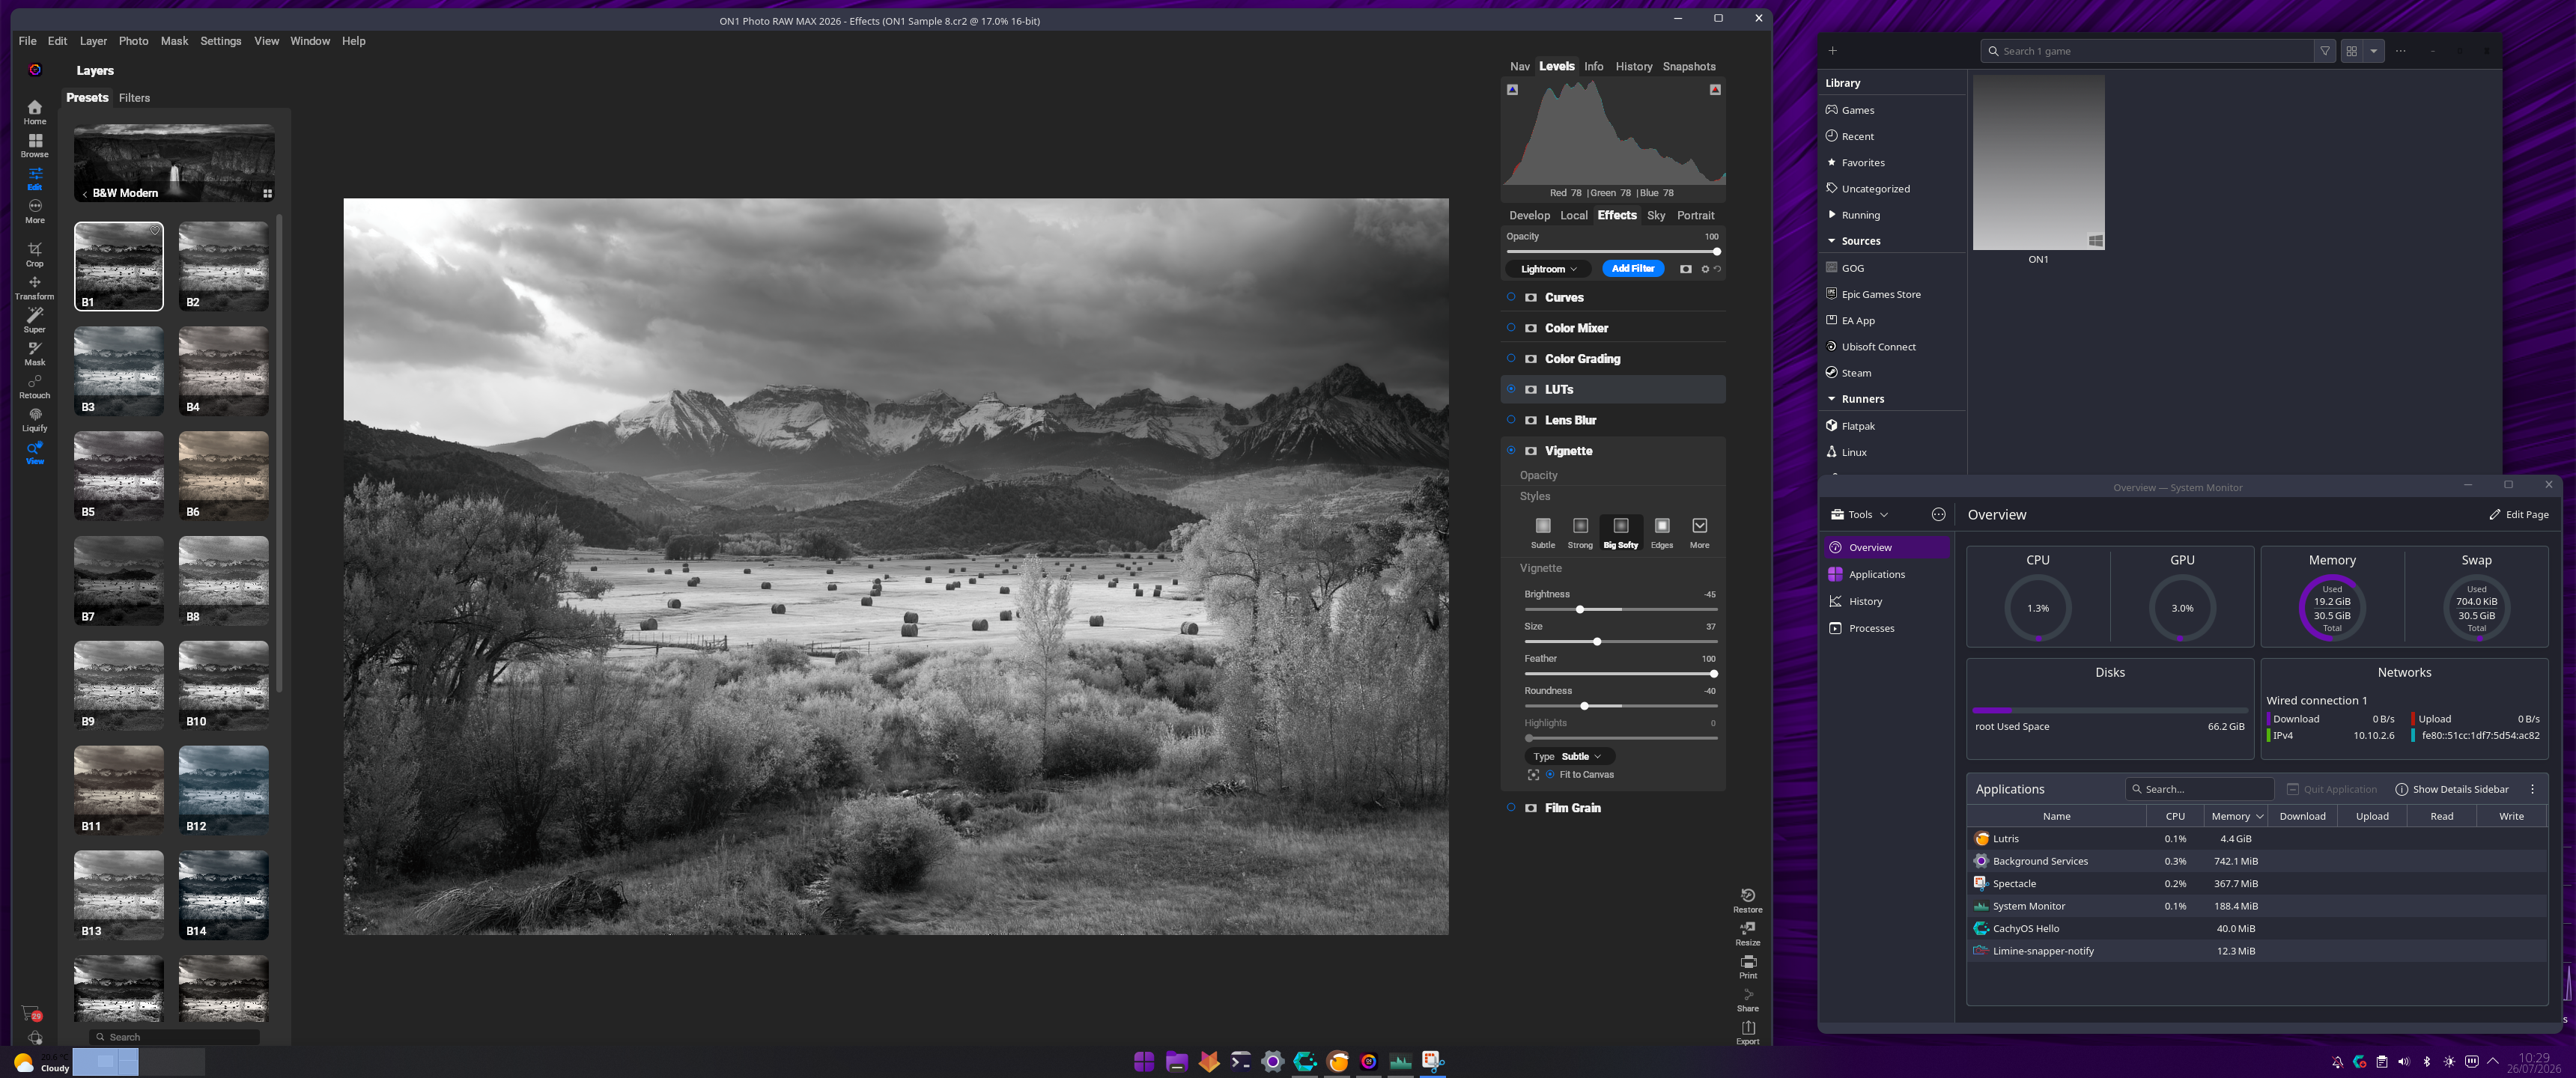Viewport: 2576px width, 1078px height.
Task: Open the Settings menu
Action: 220,41
